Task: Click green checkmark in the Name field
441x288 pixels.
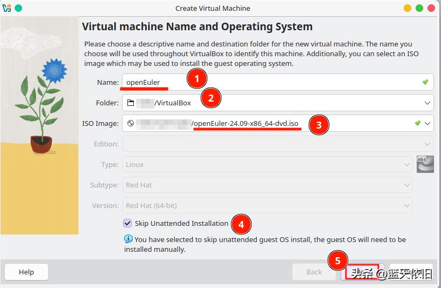Action: tap(425, 82)
